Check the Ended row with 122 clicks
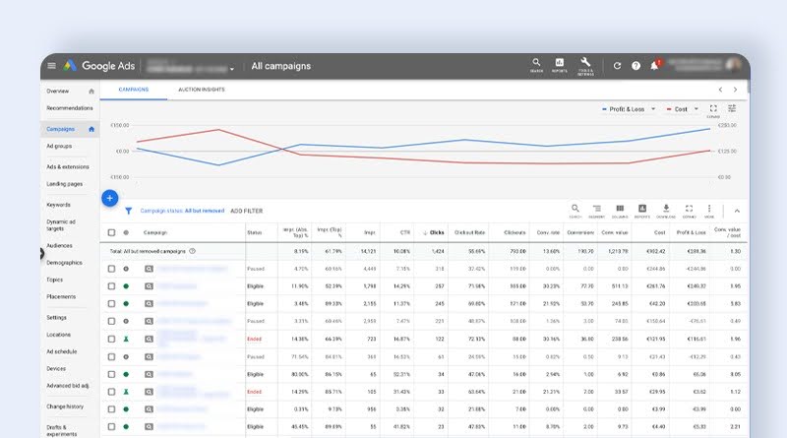The image size is (787, 438). 111,339
